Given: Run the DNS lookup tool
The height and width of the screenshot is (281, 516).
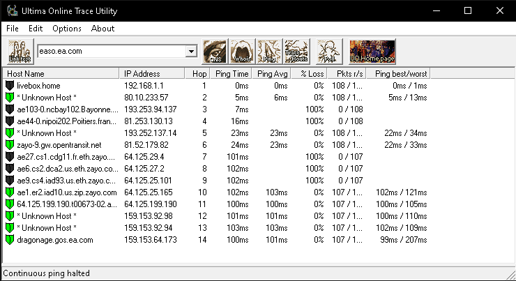Looking at the screenshot, I should tap(215, 52).
